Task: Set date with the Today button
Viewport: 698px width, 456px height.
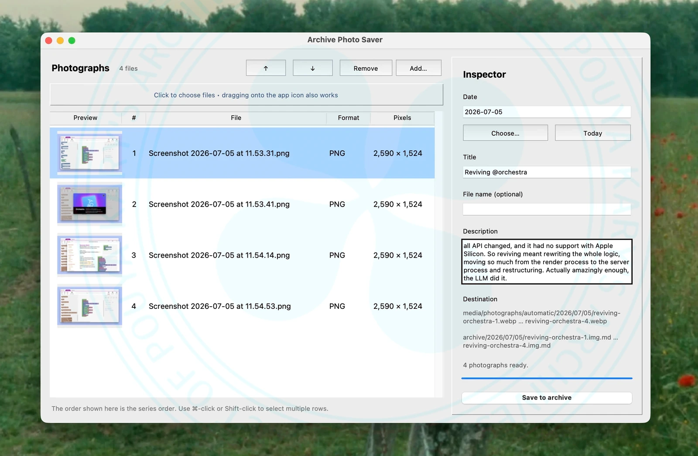Action: pos(592,133)
